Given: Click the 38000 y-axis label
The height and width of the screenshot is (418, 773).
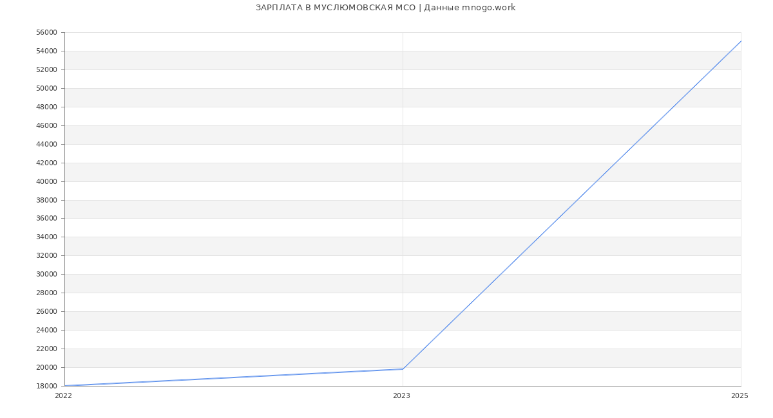Looking at the screenshot, I should click(46, 200).
